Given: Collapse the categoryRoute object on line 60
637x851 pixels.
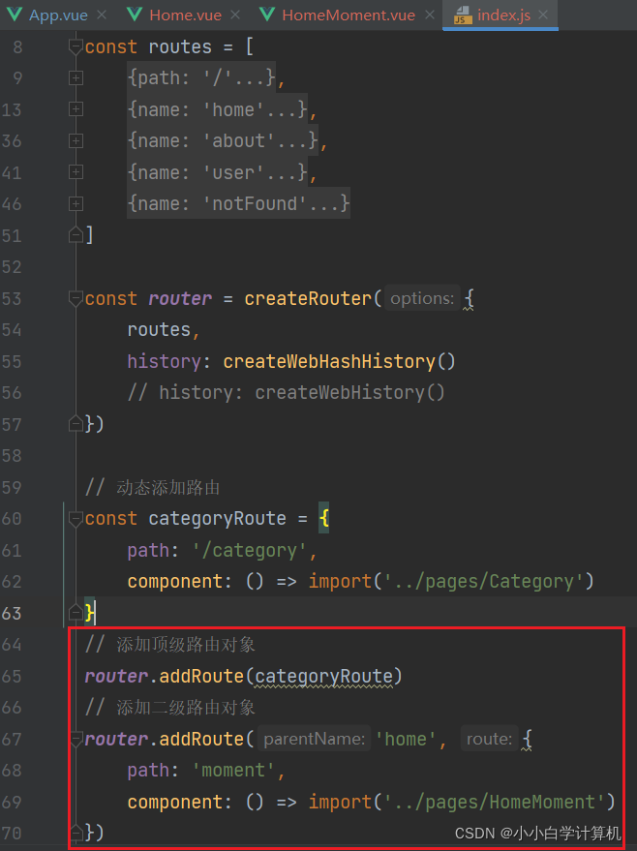Looking at the screenshot, I should pos(76,519).
